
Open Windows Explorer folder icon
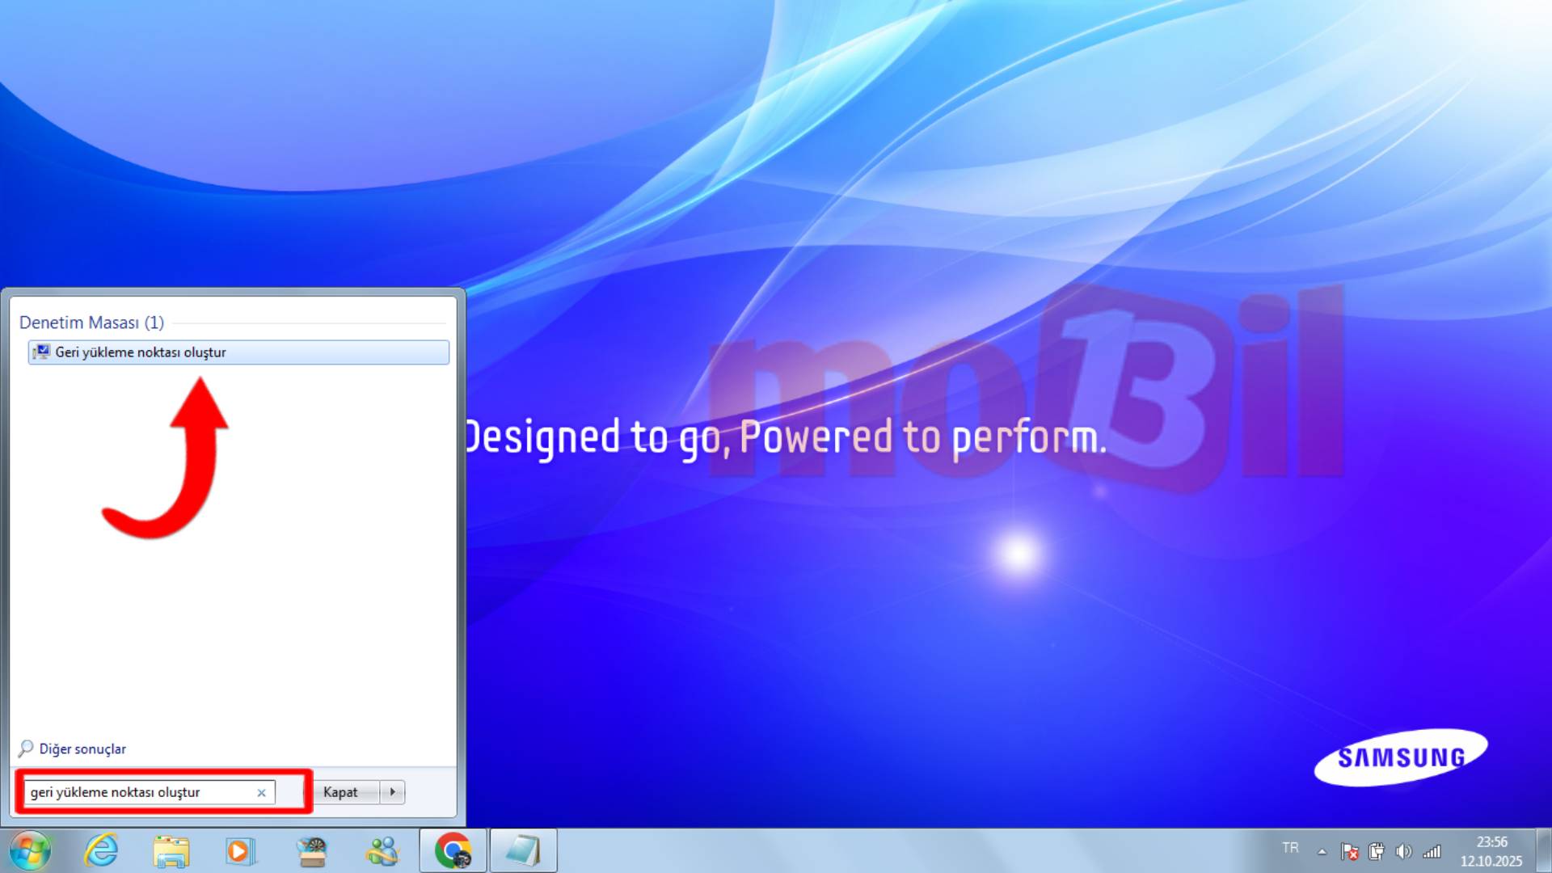pos(171,851)
